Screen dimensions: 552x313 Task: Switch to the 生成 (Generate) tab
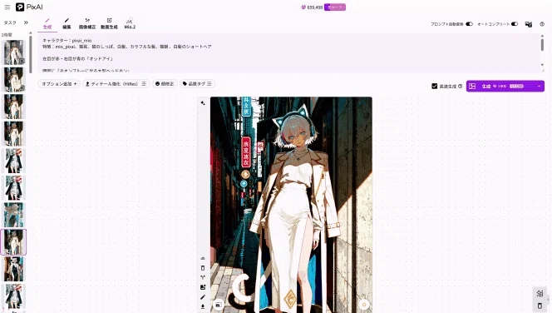[47, 23]
